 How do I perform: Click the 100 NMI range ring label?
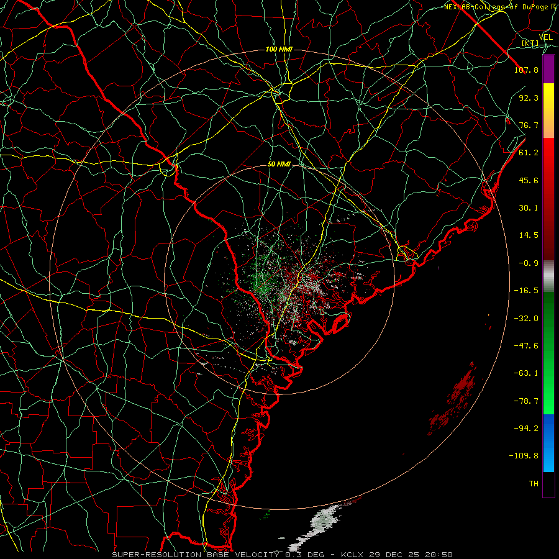[279, 49]
